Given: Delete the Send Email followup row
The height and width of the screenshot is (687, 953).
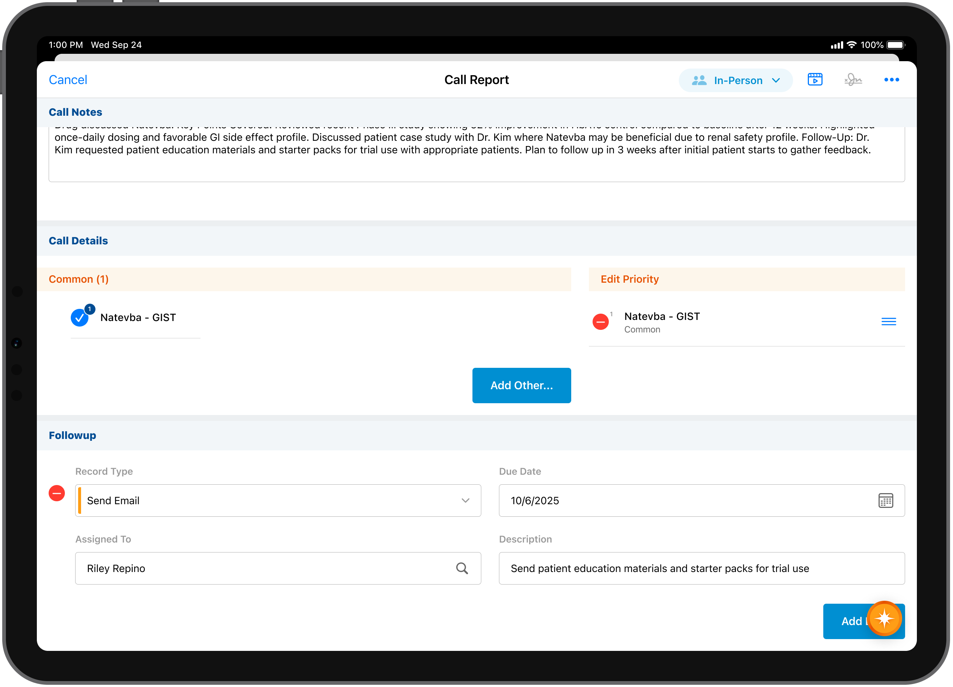Looking at the screenshot, I should click(x=57, y=493).
